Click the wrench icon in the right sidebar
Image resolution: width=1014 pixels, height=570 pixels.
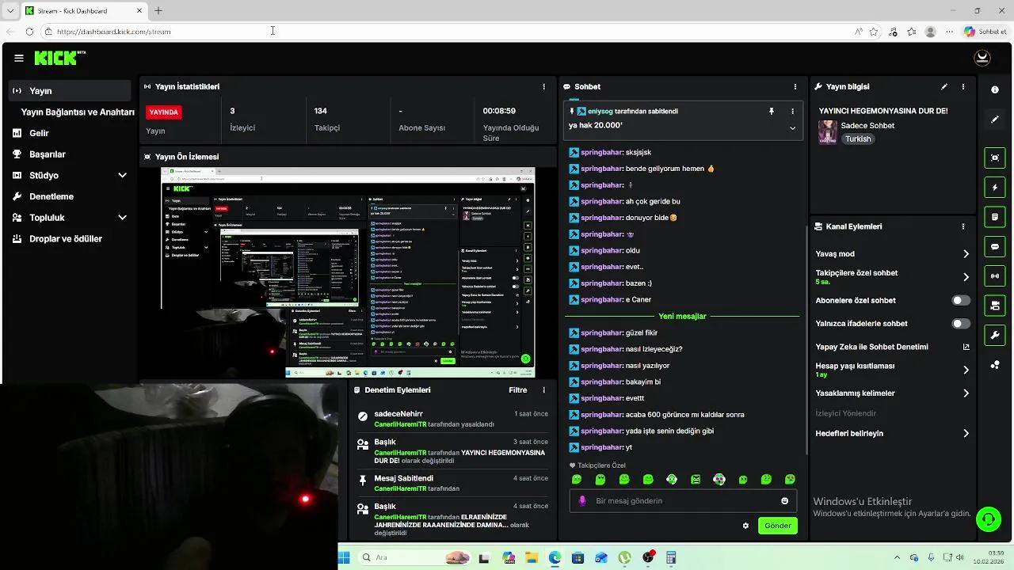click(x=995, y=335)
